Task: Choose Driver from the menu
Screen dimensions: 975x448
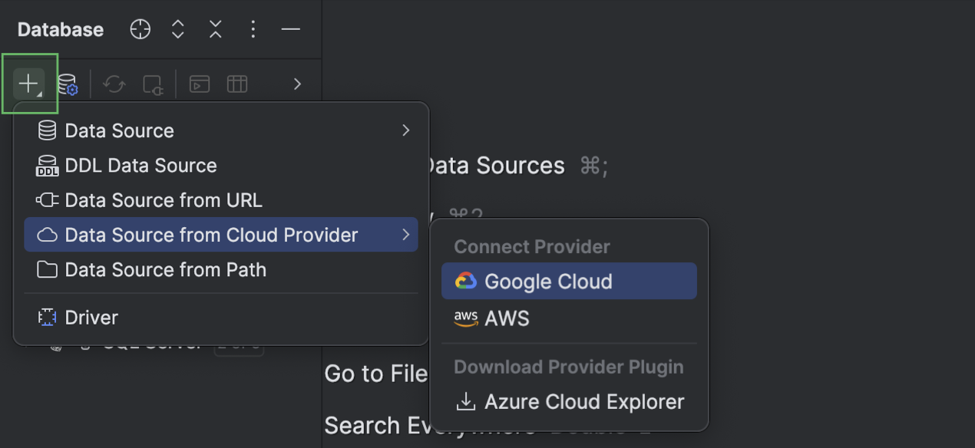Action: [91, 318]
